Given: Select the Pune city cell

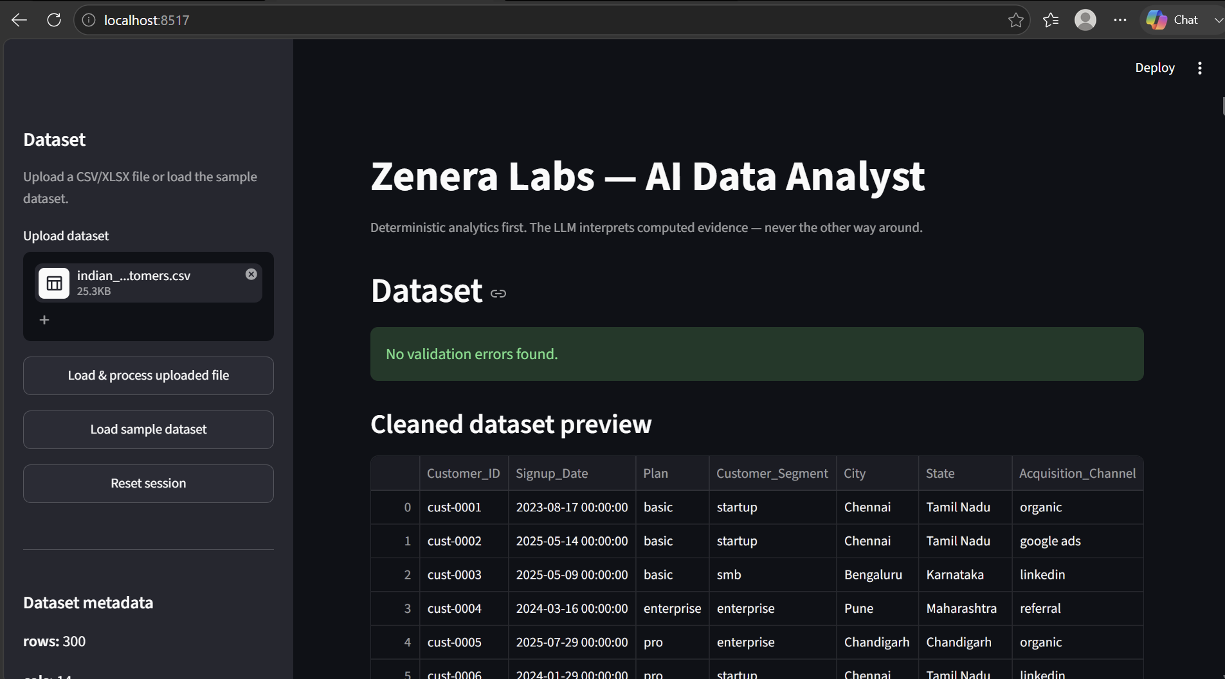Looking at the screenshot, I should pos(877,608).
